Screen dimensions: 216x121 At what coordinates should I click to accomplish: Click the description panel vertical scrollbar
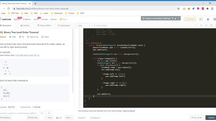click(73, 61)
